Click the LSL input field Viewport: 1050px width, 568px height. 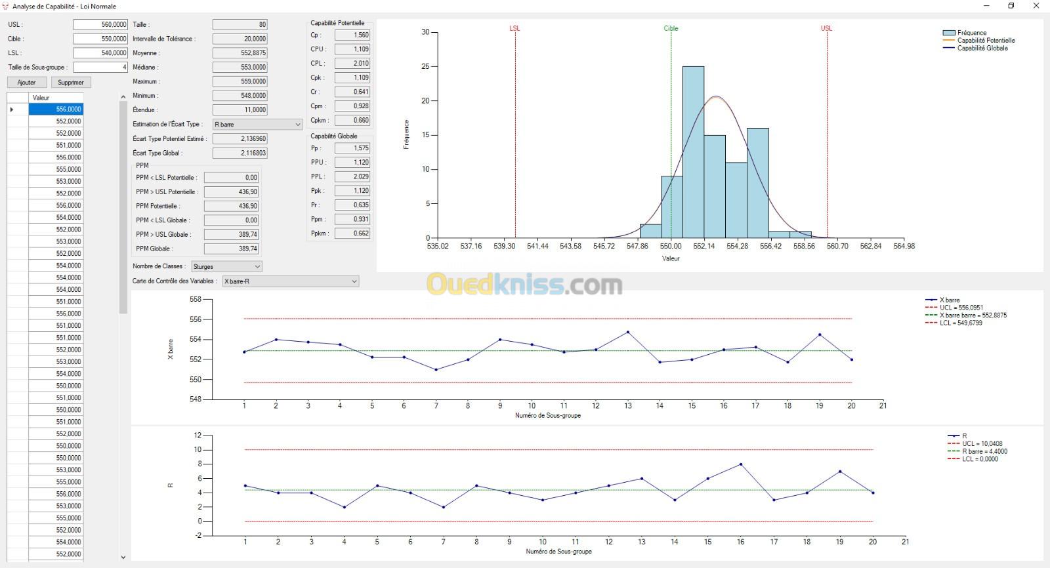tap(100, 53)
